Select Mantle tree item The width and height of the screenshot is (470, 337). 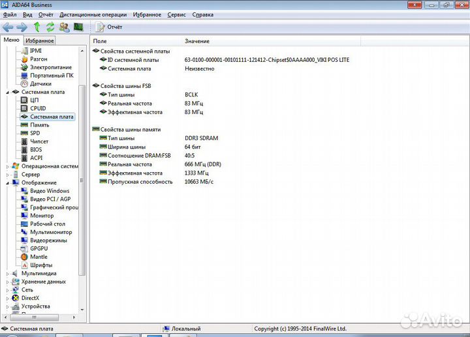(x=39, y=257)
